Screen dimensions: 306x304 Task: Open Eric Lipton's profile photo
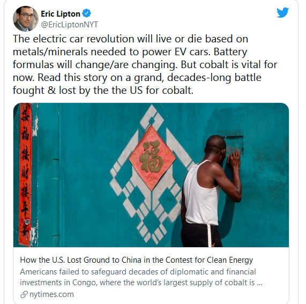26,19
